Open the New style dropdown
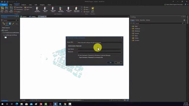 click(x=86, y=9)
